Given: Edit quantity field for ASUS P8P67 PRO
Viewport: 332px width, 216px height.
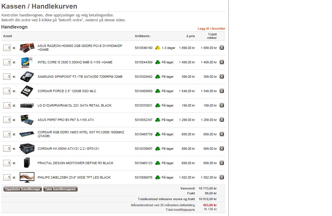Looking at the screenshot, I should [7, 120].
